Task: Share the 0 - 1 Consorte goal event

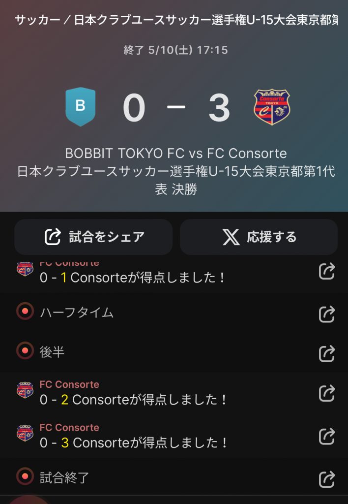Action: 327,271
